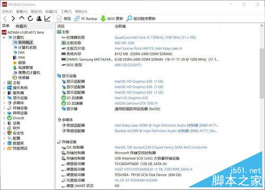Open the 收藏(O) menu
Image resolution: width=265 pixels, height=190 pixels.
tap(51, 12)
